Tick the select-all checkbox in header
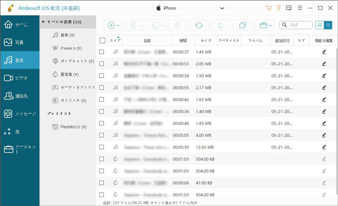 click(x=103, y=41)
